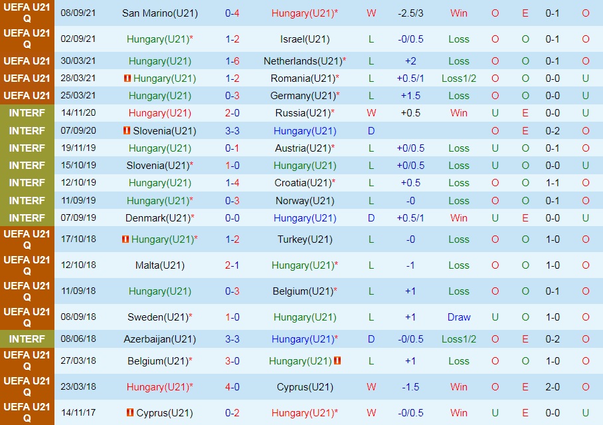Viewport: 603px width, 425px height.
Task: Click score 2-0 against Russia(U21)
Action: coord(232,113)
